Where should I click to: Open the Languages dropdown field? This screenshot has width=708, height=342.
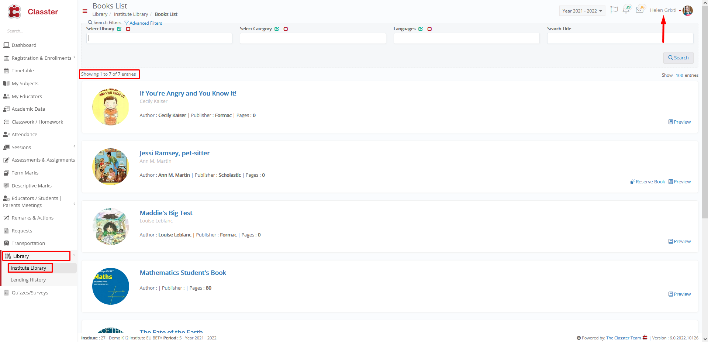(466, 38)
